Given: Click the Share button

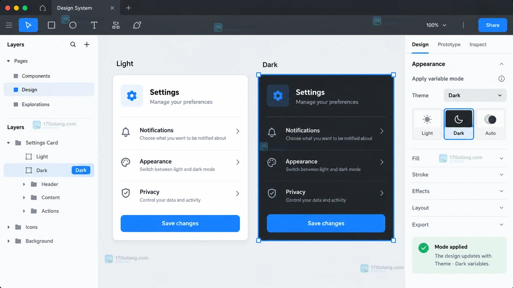Looking at the screenshot, I should coord(492,25).
